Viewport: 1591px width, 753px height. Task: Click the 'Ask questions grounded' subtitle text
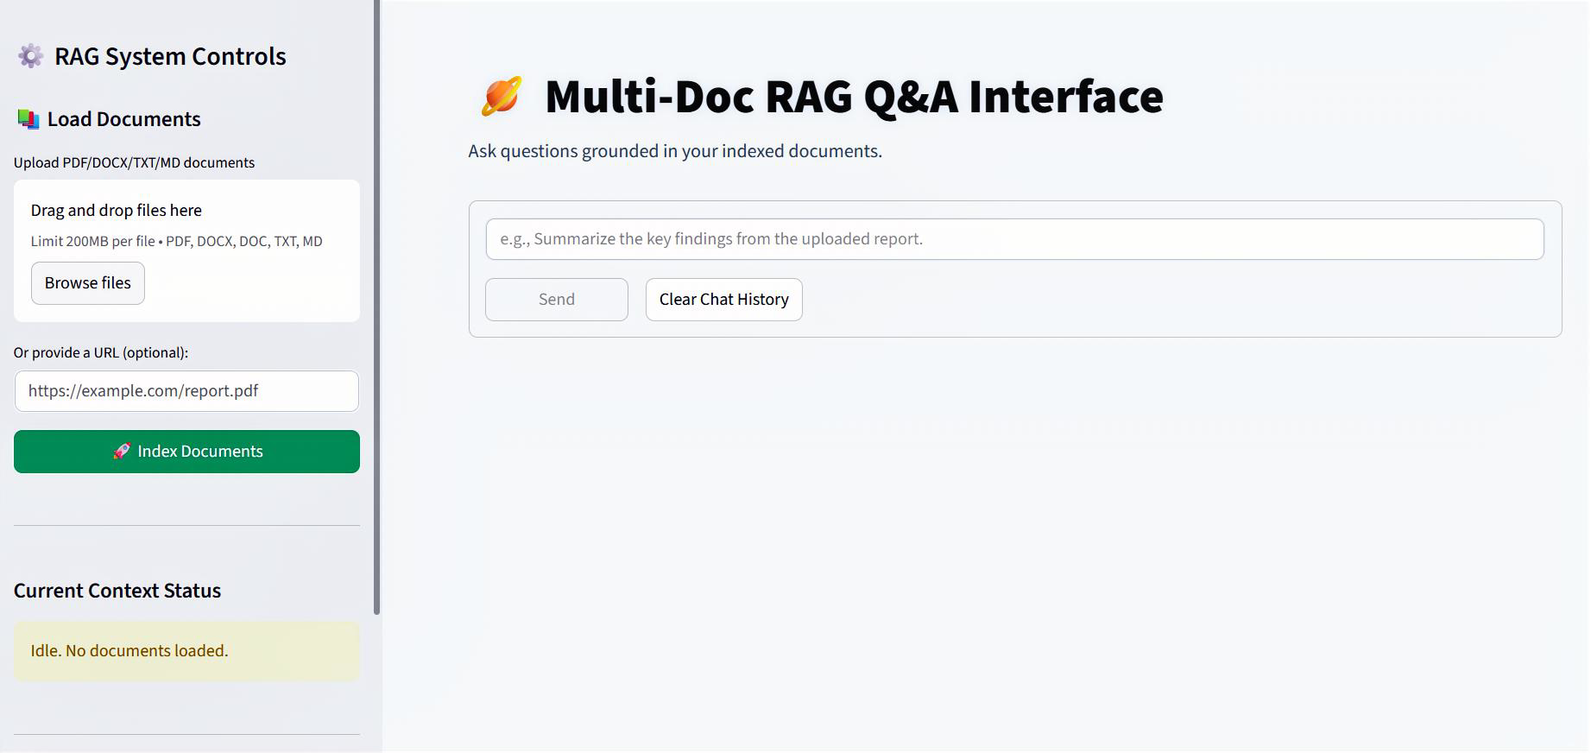tap(674, 151)
